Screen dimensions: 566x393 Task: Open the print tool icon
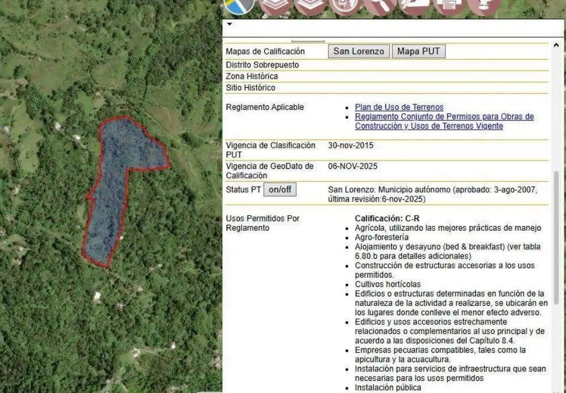tap(449, 6)
